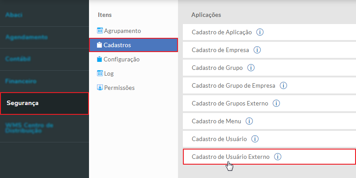This screenshot has height=178, width=356.
Task: Go to Permissões in Itens
Action: [x=119, y=88]
